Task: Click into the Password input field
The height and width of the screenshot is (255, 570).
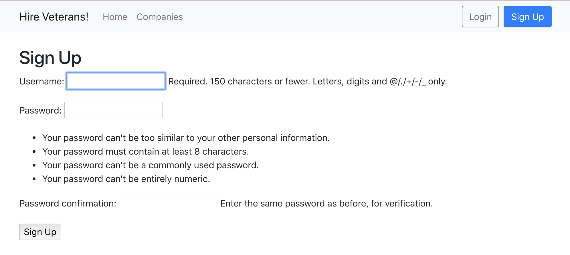Action: point(114,110)
